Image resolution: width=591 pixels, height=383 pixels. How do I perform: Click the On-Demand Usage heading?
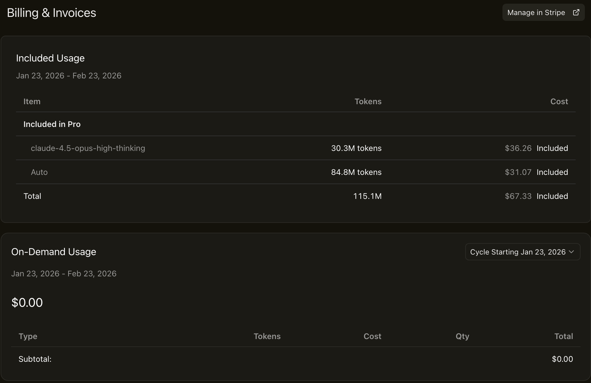[x=54, y=252]
